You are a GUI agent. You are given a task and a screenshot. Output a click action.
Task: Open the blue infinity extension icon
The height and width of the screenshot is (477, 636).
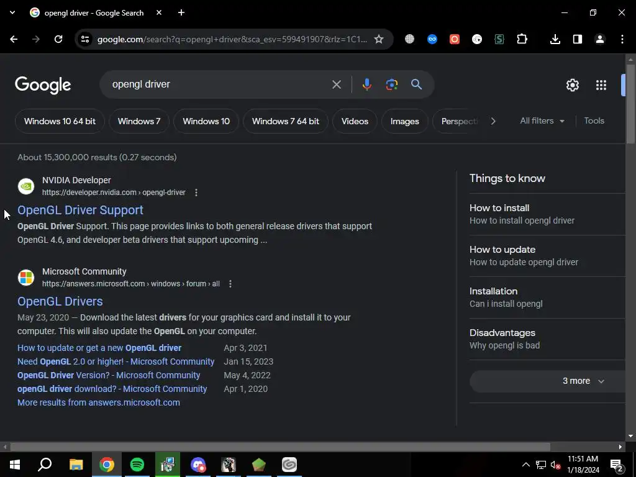click(432, 39)
